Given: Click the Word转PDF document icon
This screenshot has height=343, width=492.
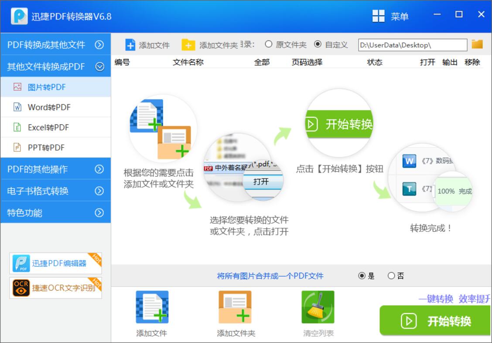Looking at the screenshot, I should [17, 107].
